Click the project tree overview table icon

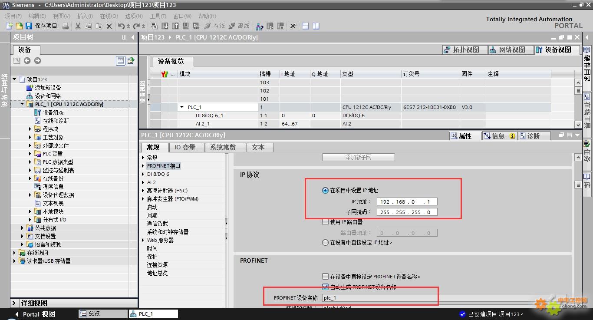click(x=121, y=61)
